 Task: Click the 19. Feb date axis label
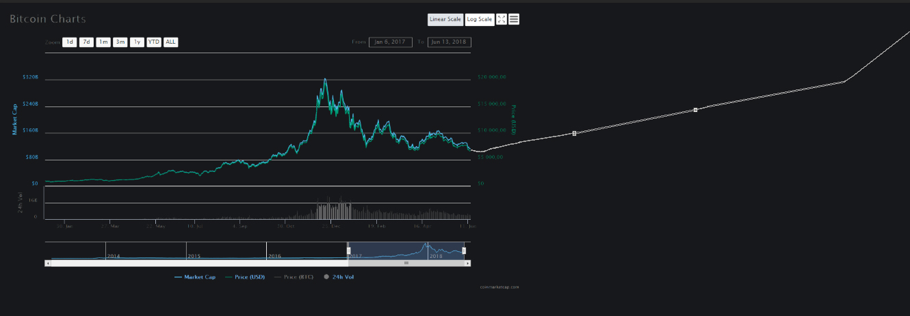(376, 225)
